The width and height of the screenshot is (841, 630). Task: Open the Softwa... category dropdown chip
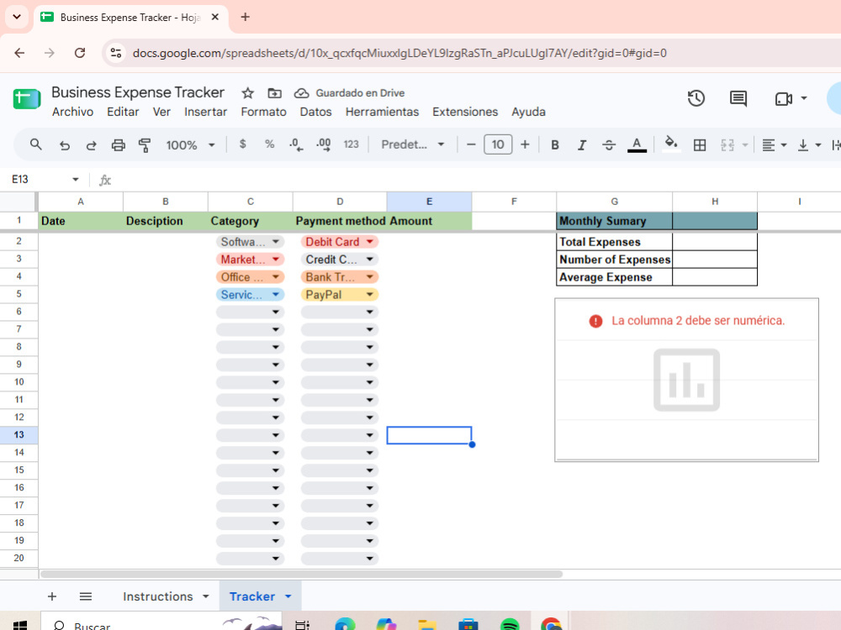[x=250, y=242]
